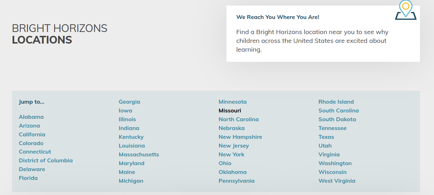
Task: Click the Illinois state link
Action: pyautogui.click(x=127, y=119)
